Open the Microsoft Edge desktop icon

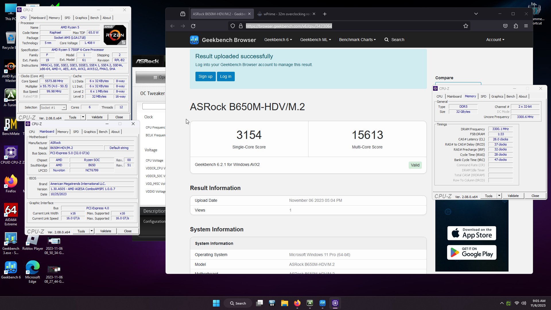point(32,272)
